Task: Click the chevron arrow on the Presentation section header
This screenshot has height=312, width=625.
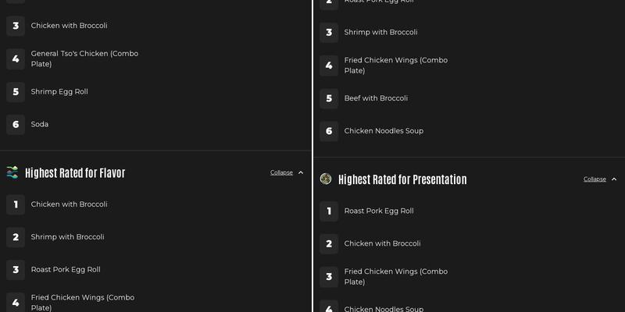Action: coord(614,179)
